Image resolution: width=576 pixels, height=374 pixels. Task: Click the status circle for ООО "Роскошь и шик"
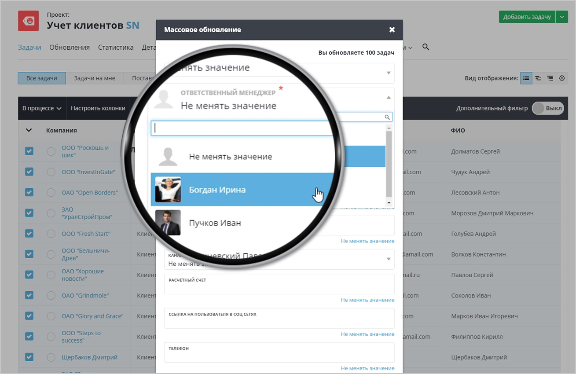[x=51, y=152]
